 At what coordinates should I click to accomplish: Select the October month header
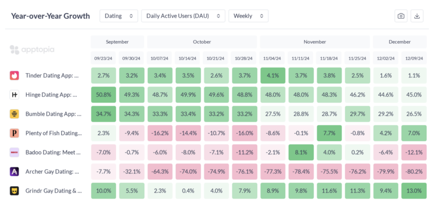202,42
